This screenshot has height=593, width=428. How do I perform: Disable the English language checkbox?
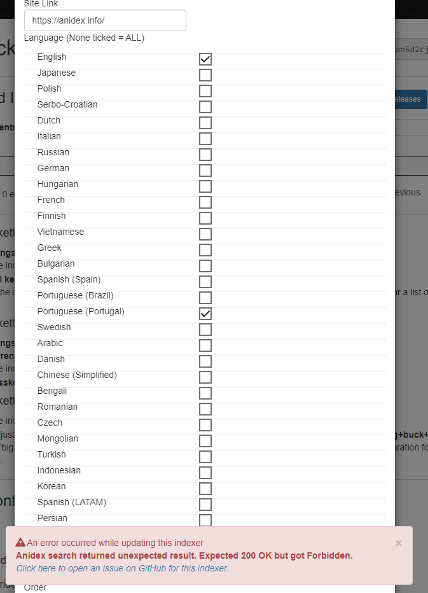click(205, 59)
